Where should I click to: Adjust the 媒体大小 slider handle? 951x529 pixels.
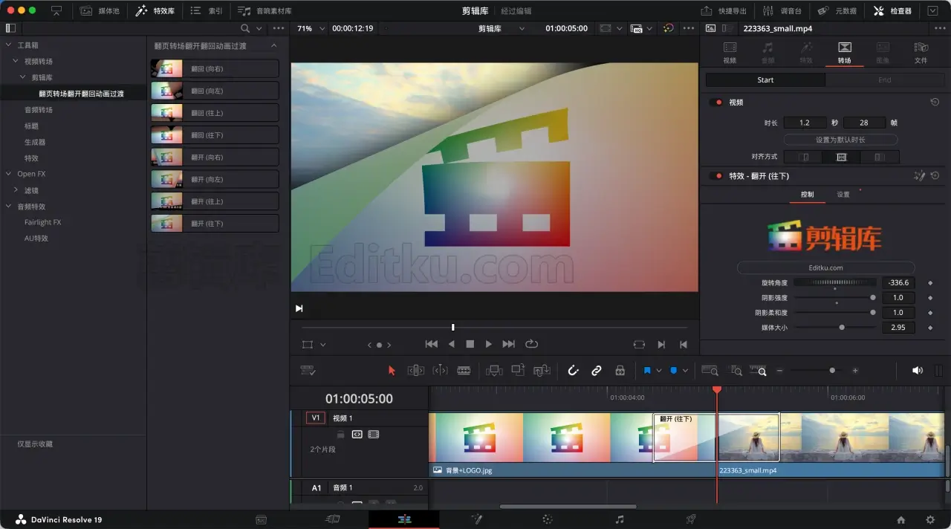coord(842,327)
